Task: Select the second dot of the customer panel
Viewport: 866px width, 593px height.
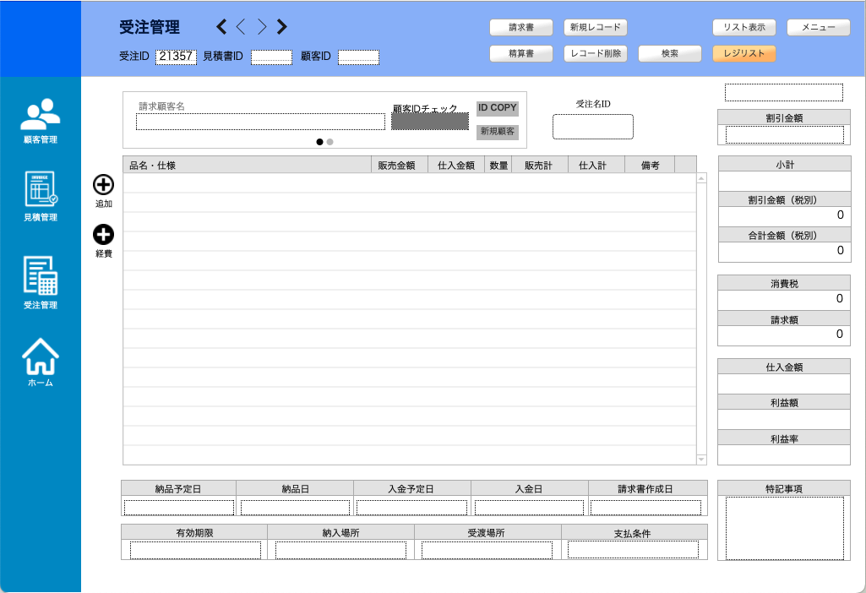Action: pyautogui.click(x=330, y=142)
